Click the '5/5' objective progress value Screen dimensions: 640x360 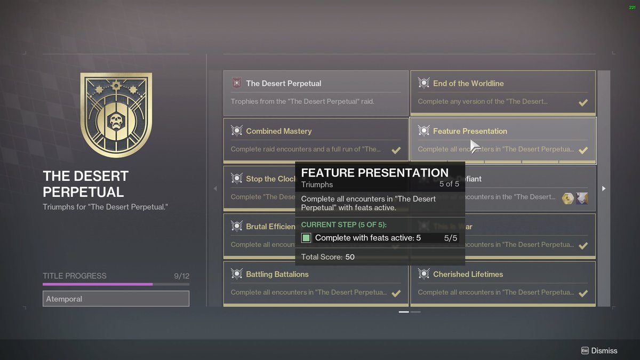451,238
